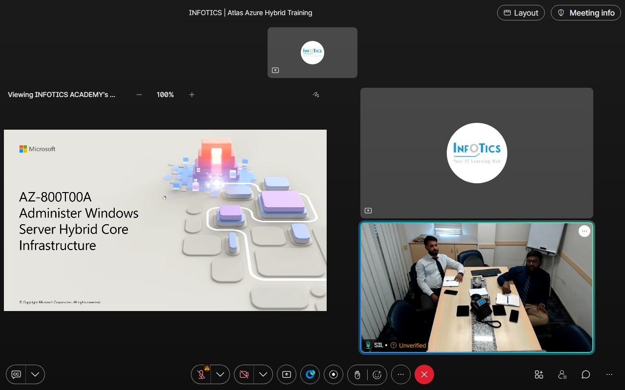Select the large INFOTICS participant tile

(477, 153)
